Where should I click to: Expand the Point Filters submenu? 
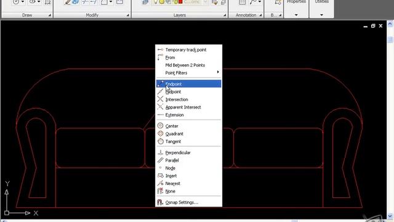coord(188,73)
